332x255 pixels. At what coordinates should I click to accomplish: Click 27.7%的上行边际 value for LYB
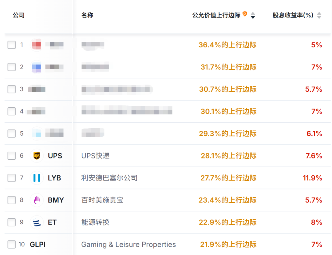[227, 178]
